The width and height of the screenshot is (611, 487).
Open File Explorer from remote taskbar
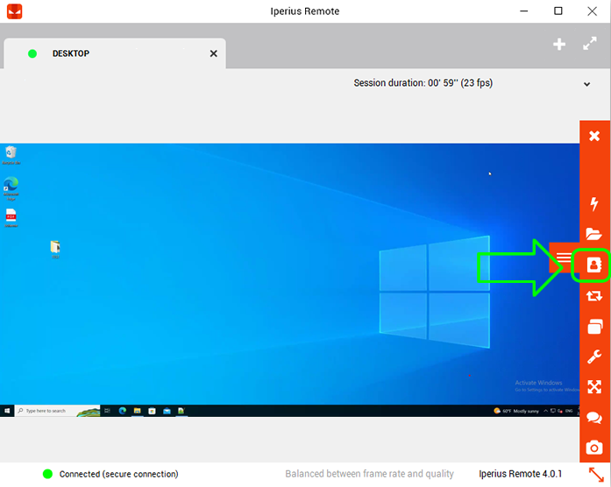pos(137,411)
